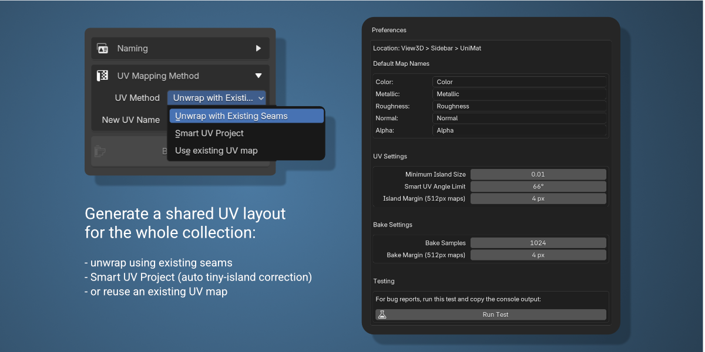Click the Metallic map name field
The height and width of the screenshot is (352, 705).
coord(519,94)
